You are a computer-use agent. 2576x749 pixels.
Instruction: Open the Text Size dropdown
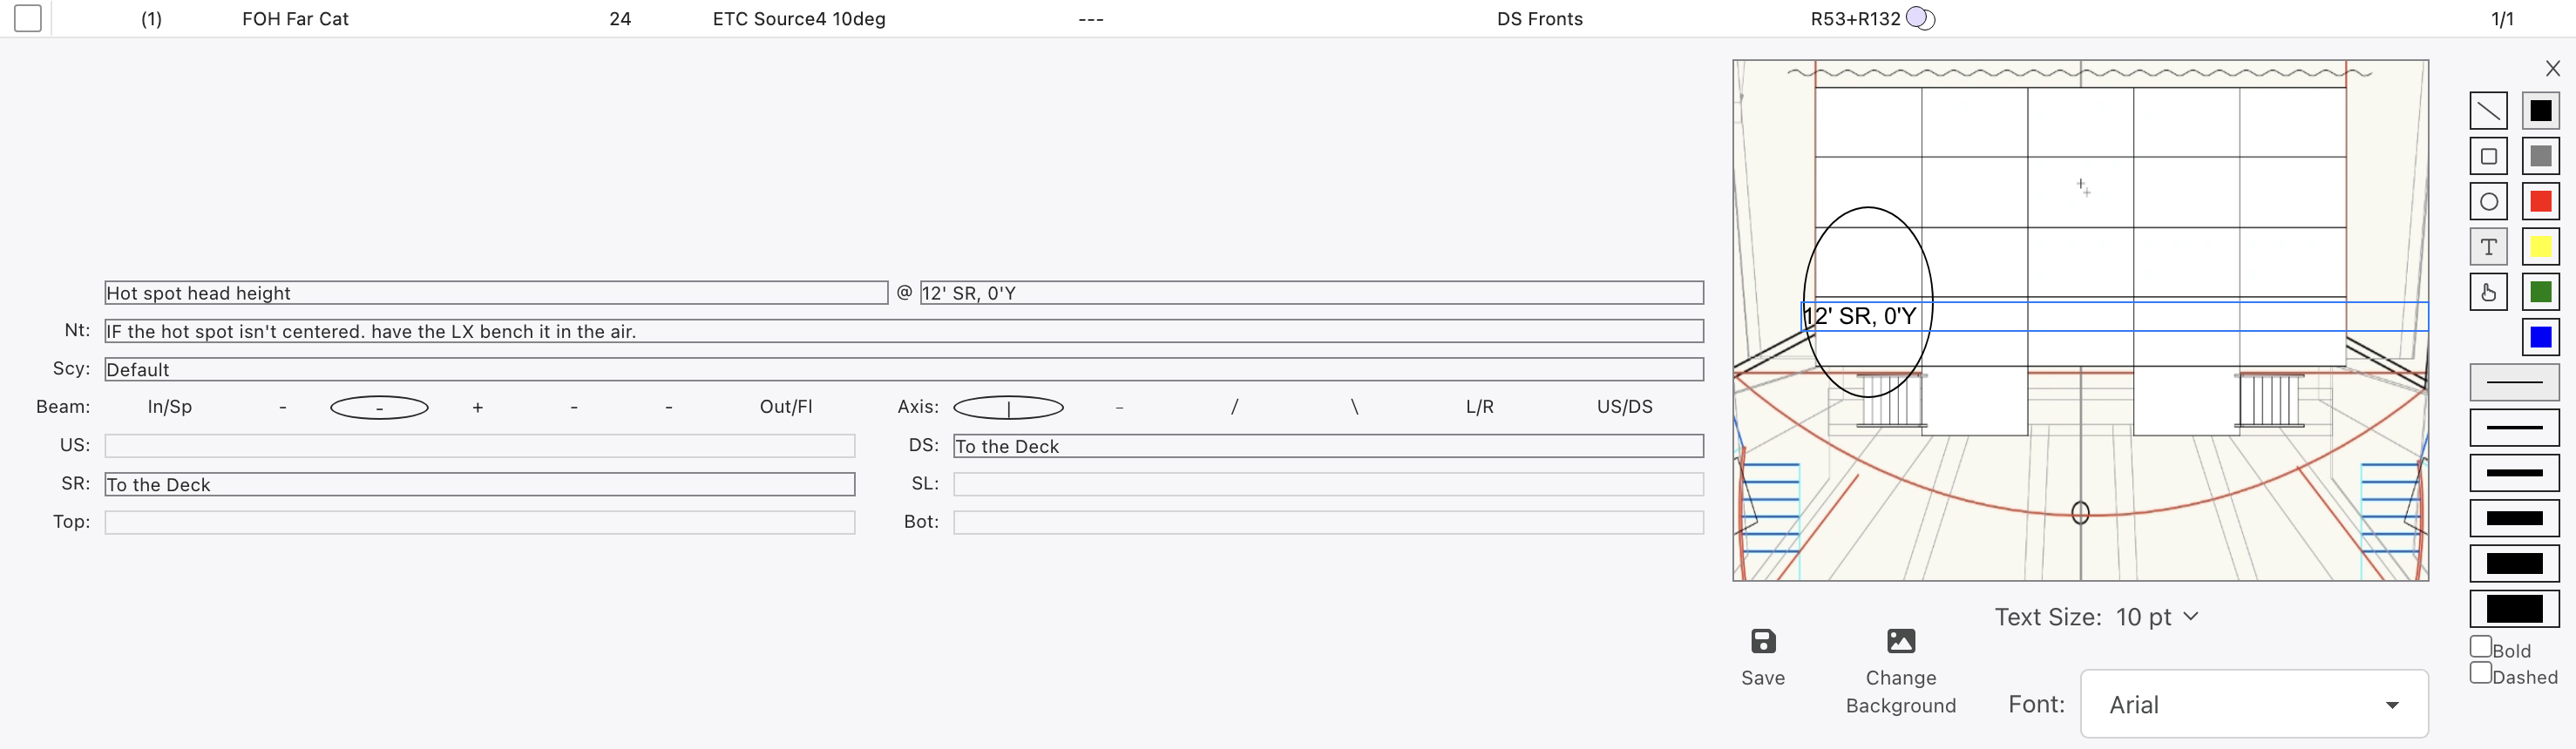point(2156,617)
